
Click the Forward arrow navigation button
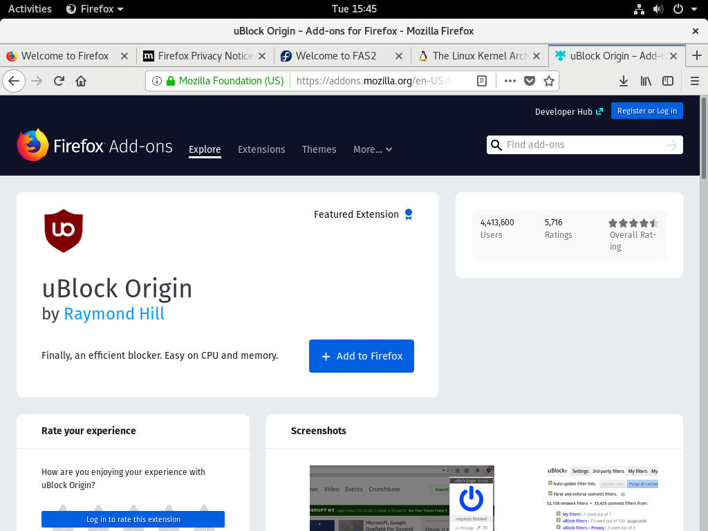click(37, 82)
